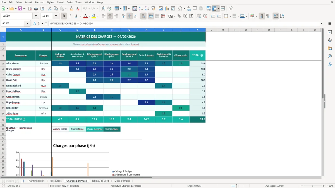Screen dimensions: 335x188
Task: Insert a hyperlink
Action: [189, 9]
